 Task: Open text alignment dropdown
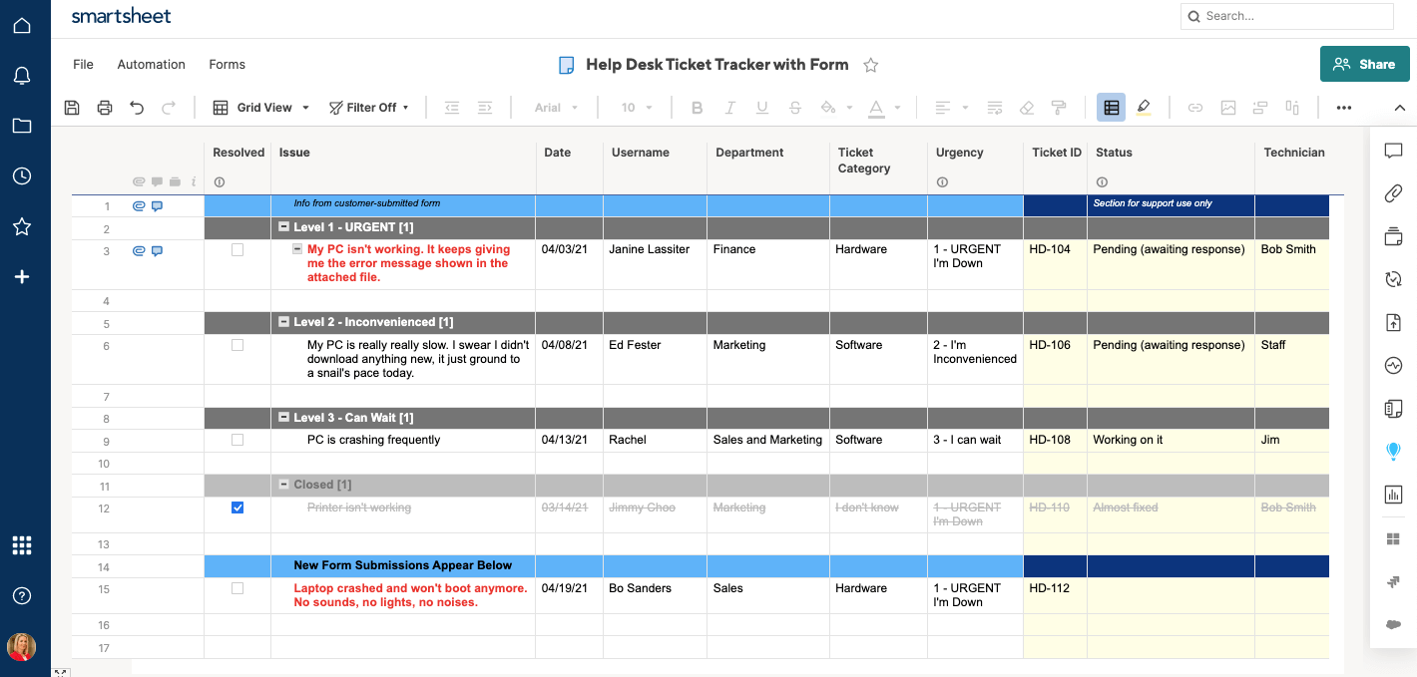(951, 108)
